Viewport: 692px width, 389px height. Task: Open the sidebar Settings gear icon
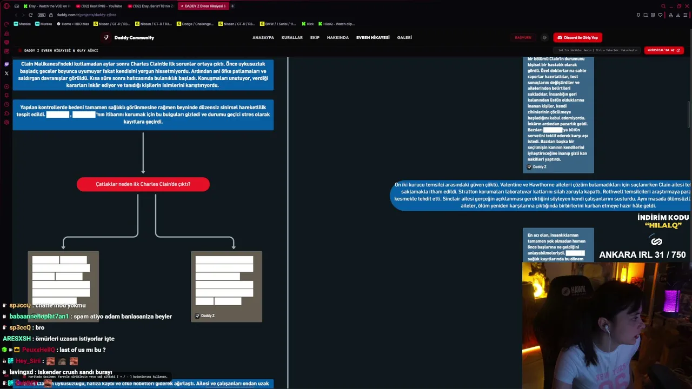click(x=6, y=122)
